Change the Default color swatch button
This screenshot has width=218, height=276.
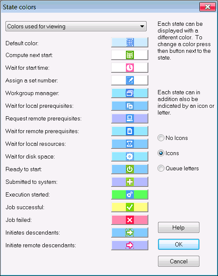130,42
